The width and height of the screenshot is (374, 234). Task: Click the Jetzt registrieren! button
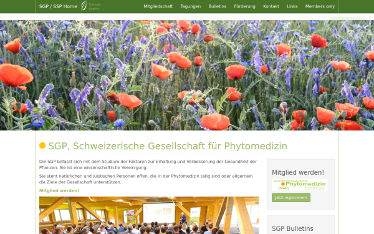tap(291, 197)
